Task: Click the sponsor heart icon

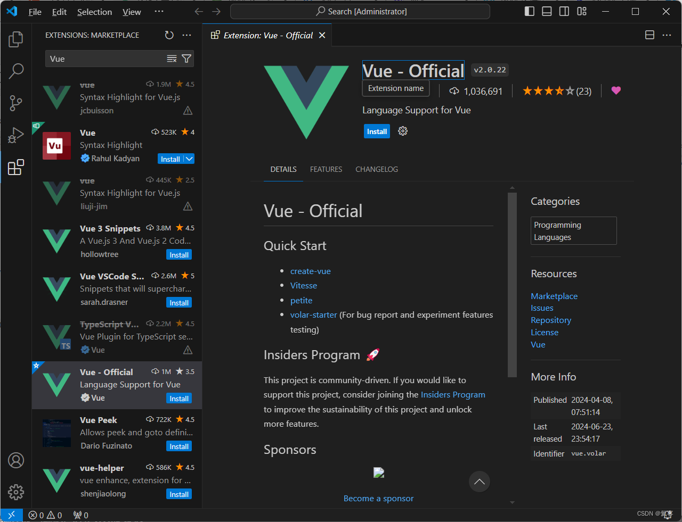Action: (616, 90)
